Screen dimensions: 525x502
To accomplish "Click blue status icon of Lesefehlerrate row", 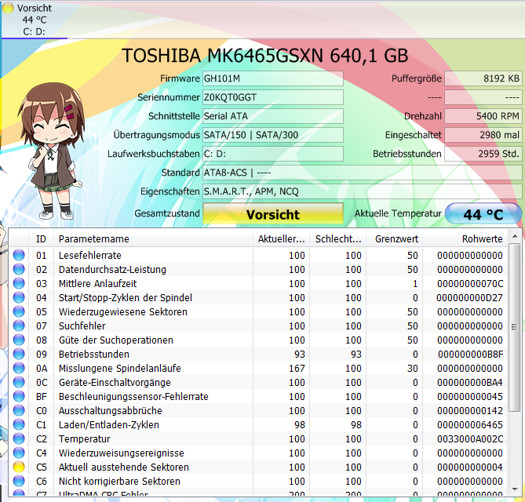I will [19, 255].
